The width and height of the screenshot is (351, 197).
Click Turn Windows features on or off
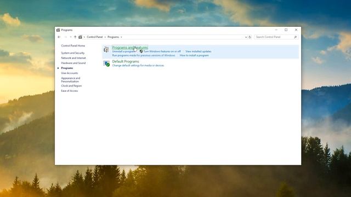(162, 51)
